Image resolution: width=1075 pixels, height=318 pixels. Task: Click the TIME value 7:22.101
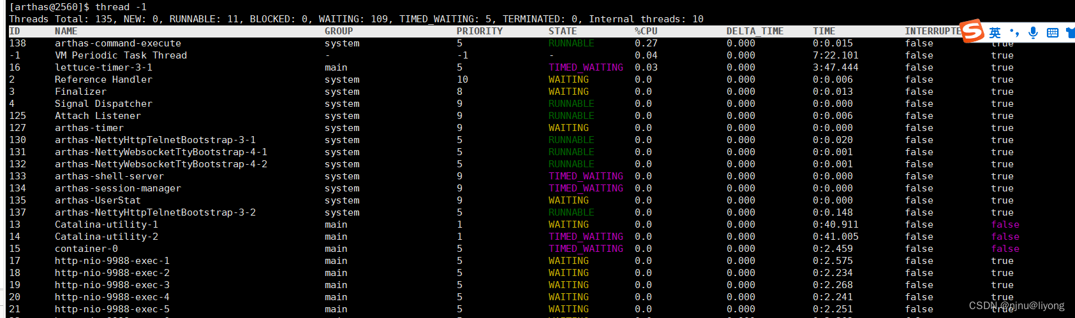(x=836, y=55)
